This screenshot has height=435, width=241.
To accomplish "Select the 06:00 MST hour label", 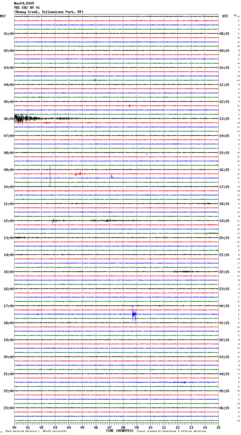I will (9, 119).
